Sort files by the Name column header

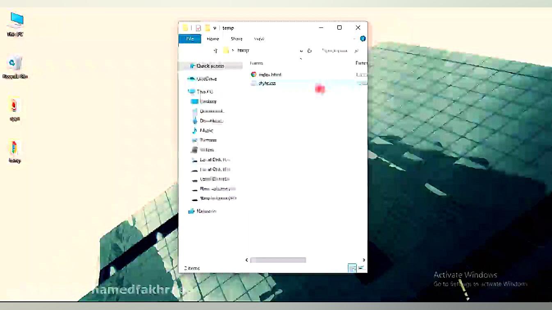(257, 63)
